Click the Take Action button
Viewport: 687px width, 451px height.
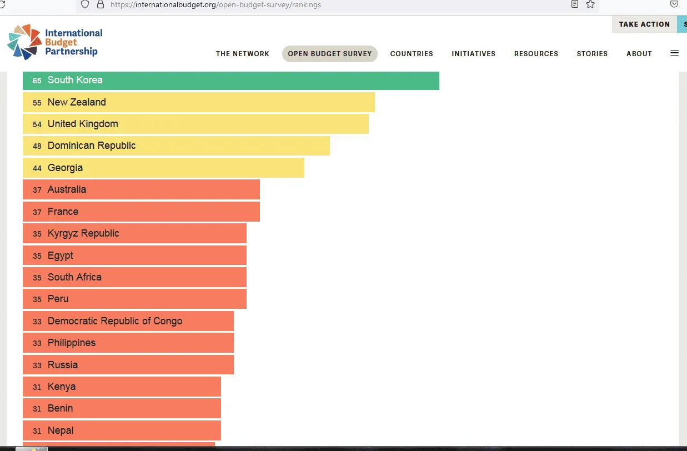pos(644,24)
